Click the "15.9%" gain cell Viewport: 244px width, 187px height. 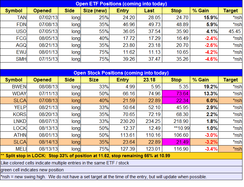pos(204,17)
